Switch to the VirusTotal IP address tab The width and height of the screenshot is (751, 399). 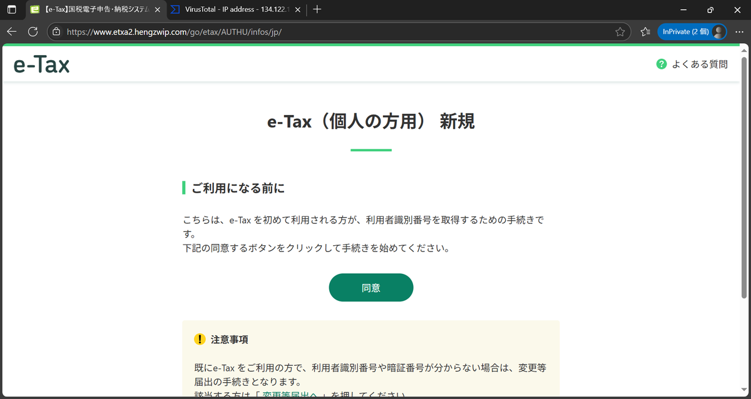pos(236,9)
